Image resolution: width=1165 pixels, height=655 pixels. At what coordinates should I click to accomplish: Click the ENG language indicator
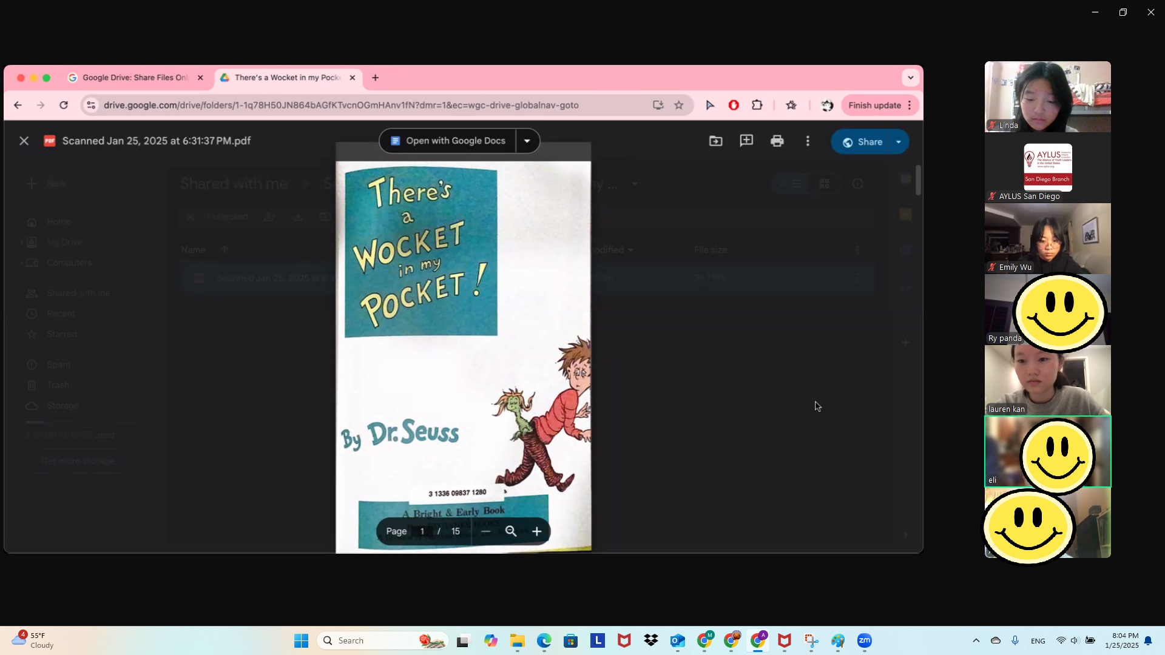point(1038,640)
